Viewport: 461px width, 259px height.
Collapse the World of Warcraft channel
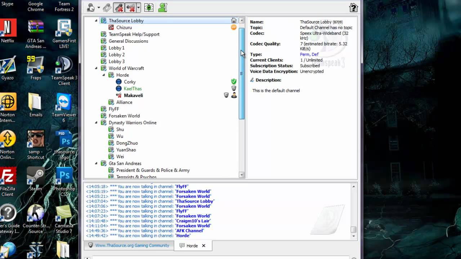(x=96, y=68)
